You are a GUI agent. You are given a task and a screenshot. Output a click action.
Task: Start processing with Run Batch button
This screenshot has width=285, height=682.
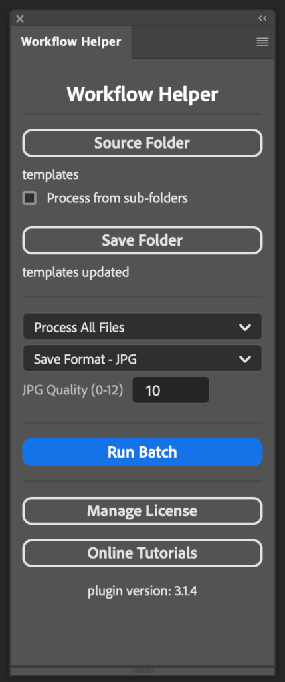[142, 452]
